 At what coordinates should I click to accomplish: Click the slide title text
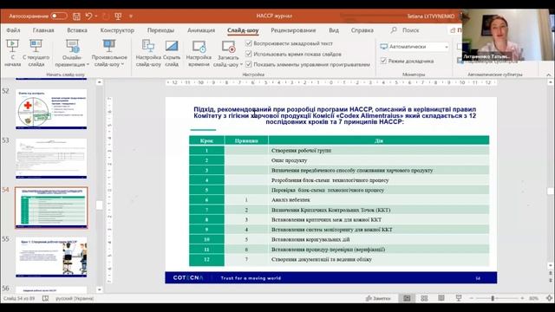(335, 115)
